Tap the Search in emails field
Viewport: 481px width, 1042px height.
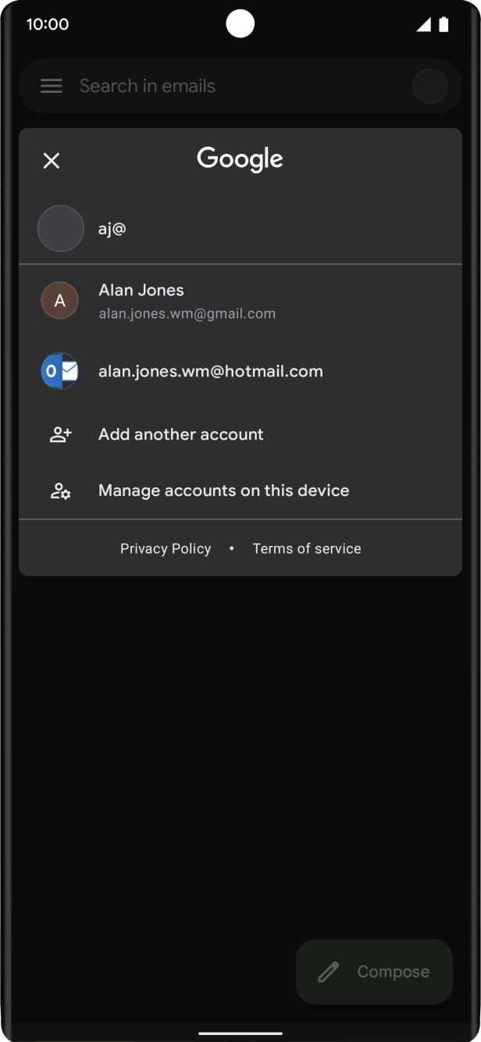(241, 86)
